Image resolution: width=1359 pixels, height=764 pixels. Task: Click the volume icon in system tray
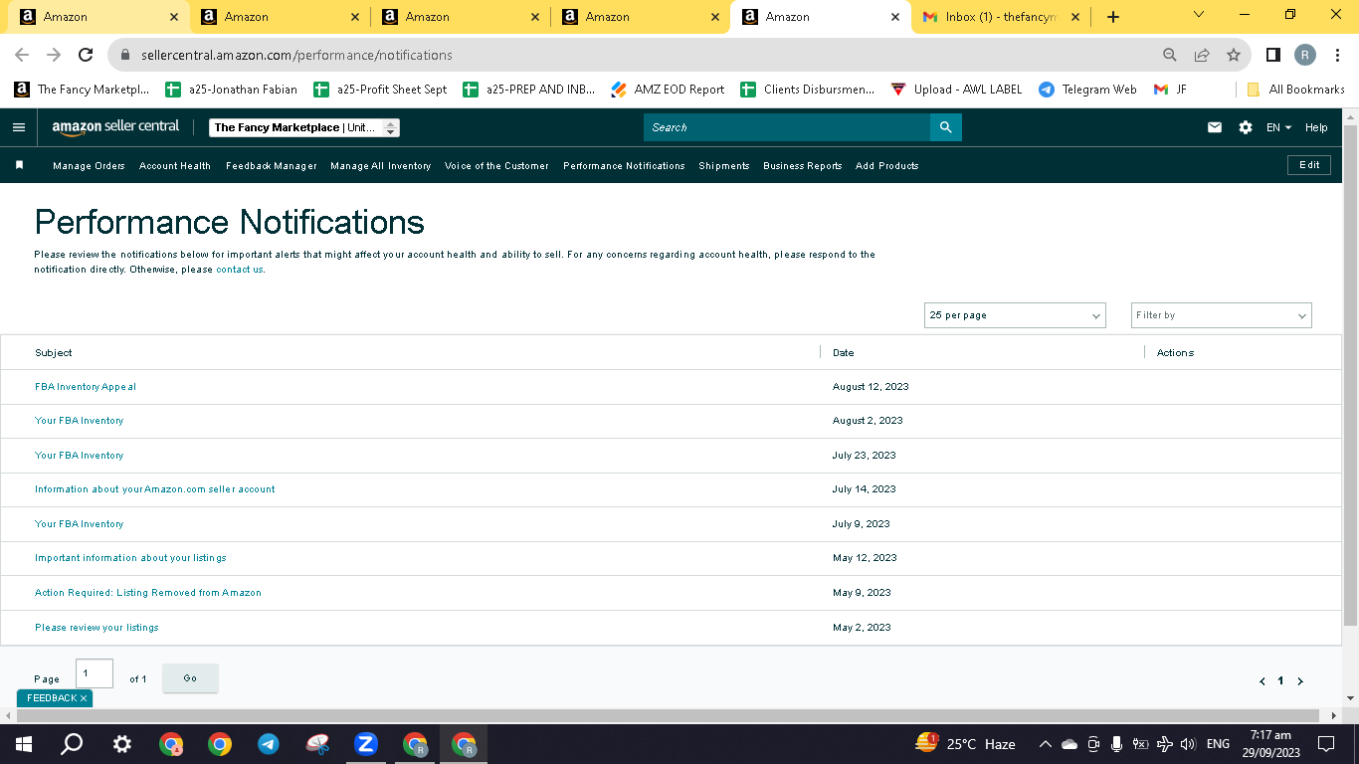click(1188, 744)
